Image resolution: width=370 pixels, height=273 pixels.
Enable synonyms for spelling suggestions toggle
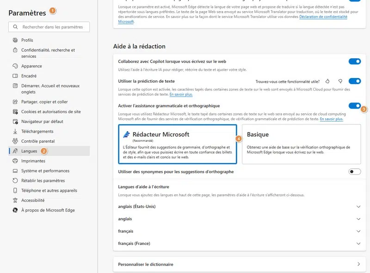[x=355, y=172]
